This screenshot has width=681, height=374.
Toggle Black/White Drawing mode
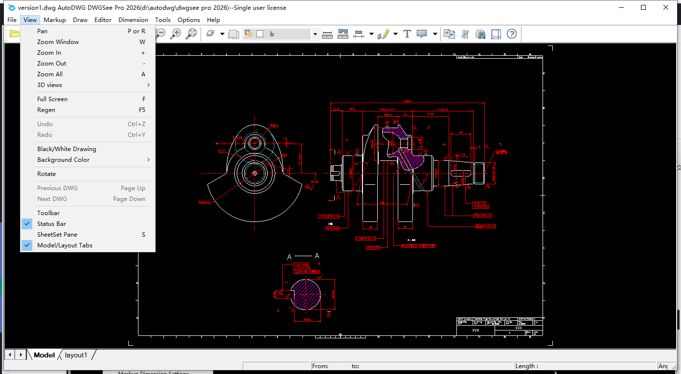(88, 149)
